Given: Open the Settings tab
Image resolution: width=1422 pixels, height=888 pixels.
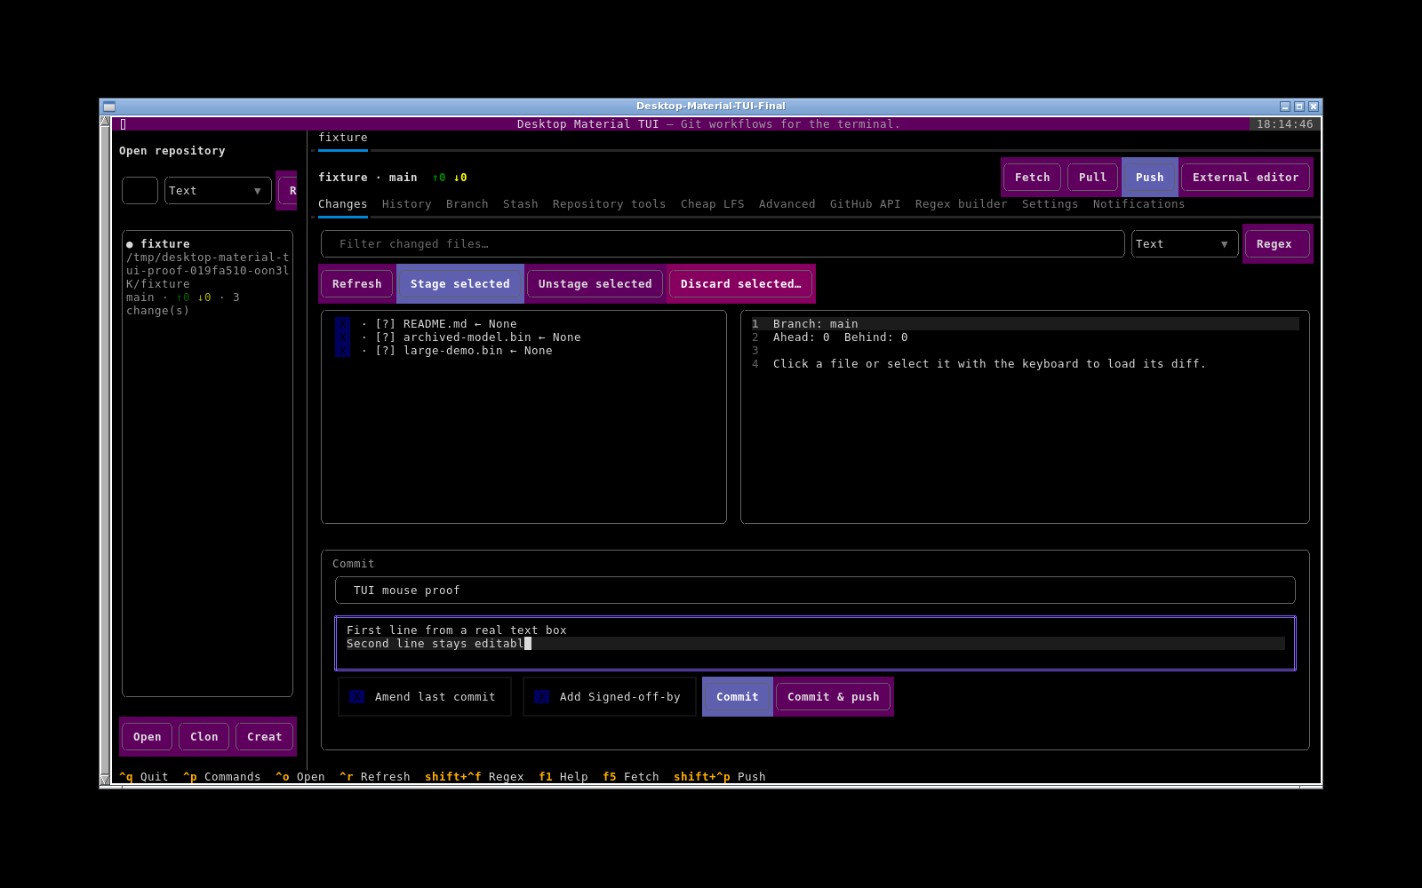Looking at the screenshot, I should coord(1051,204).
